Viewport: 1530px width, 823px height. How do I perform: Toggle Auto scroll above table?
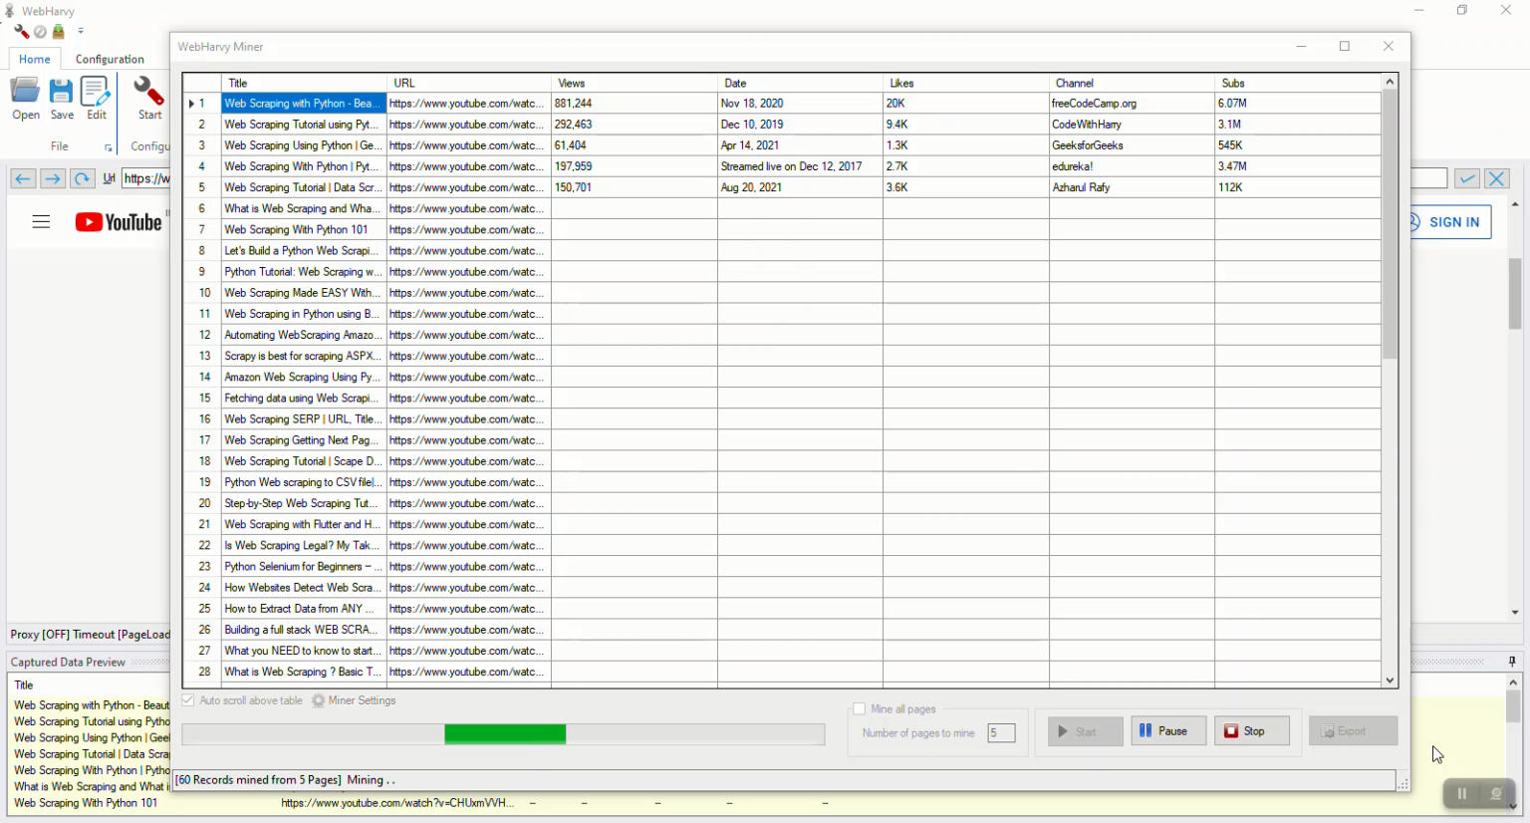click(x=188, y=700)
